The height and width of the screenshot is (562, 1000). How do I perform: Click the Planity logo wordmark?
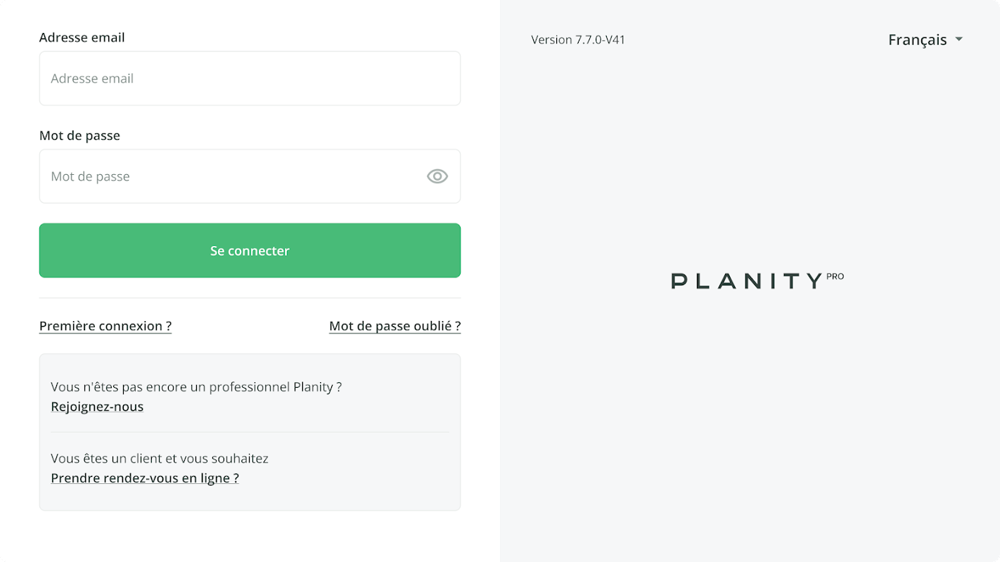coord(747,281)
